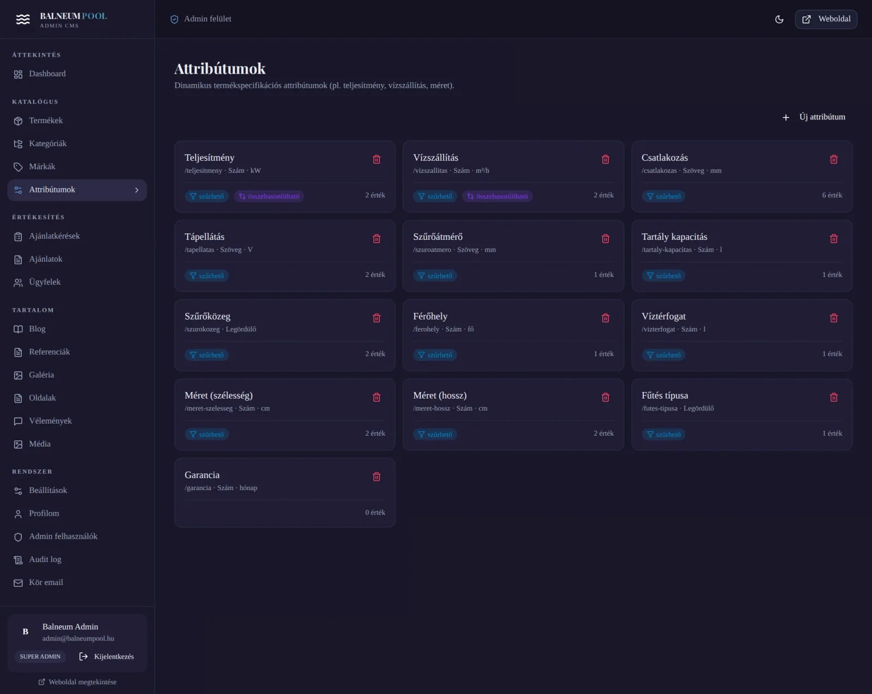Delete the Vízszállítás attribute via trash icon
Screen dimensions: 872x694
605,159
